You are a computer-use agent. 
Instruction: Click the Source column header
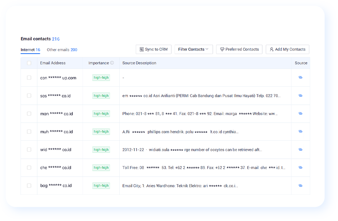pos(301,63)
